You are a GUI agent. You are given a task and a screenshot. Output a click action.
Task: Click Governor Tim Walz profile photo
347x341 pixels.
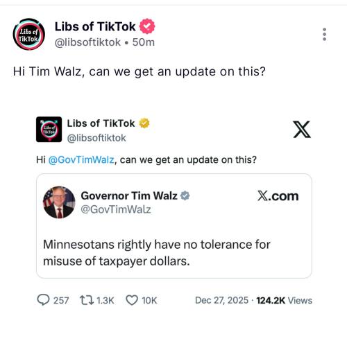[59, 202]
